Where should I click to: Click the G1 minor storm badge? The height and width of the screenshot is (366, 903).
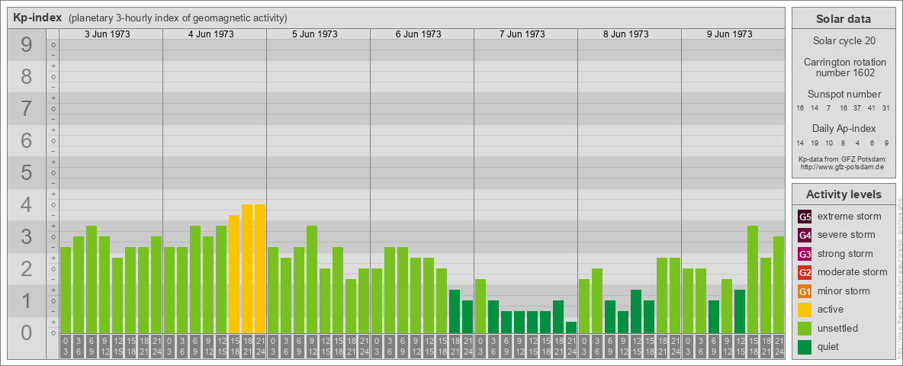805,291
